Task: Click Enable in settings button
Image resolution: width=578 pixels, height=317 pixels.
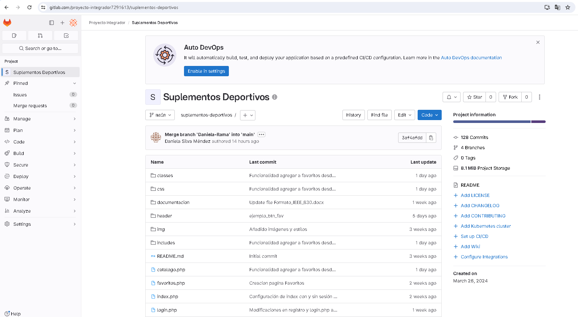Action: pyautogui.click(x=206, y=71)
